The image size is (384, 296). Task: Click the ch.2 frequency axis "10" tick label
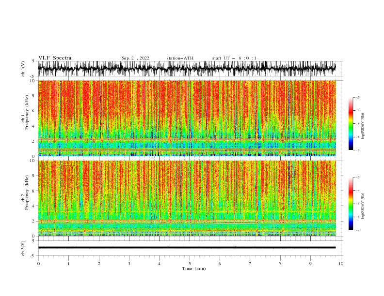tap(32, 161)
